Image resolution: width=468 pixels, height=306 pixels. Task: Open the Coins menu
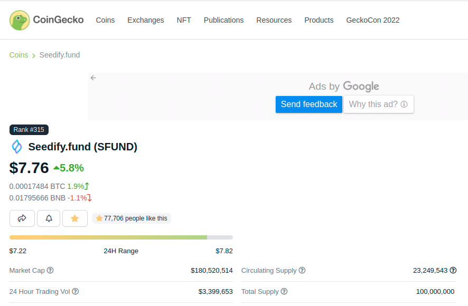[105, 20]
